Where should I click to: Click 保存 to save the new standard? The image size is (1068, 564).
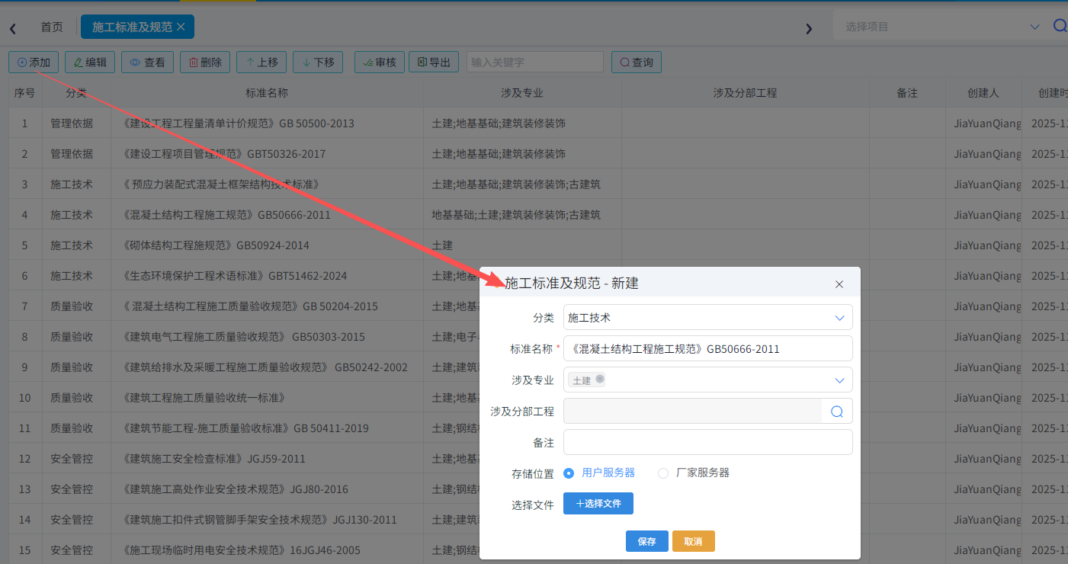pos(647,541)
